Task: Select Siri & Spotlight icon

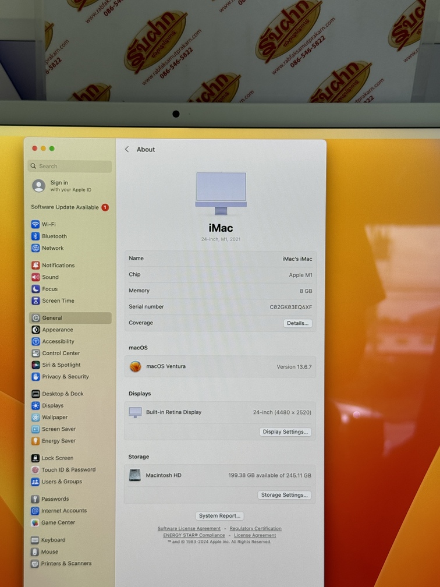Action: pyautogui.click(x=36, y=365)
